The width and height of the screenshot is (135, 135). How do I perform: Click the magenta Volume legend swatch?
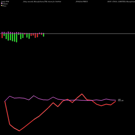(2, 3)
